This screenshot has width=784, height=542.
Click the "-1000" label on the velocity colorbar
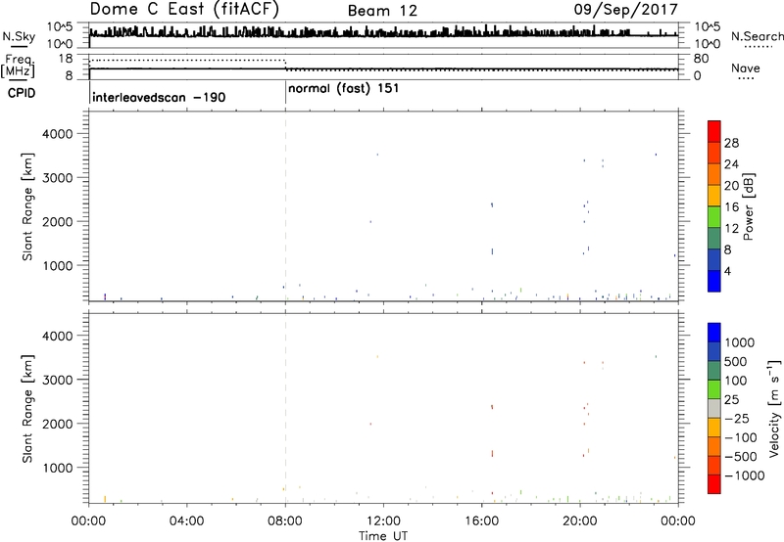(x=745, y=475)
